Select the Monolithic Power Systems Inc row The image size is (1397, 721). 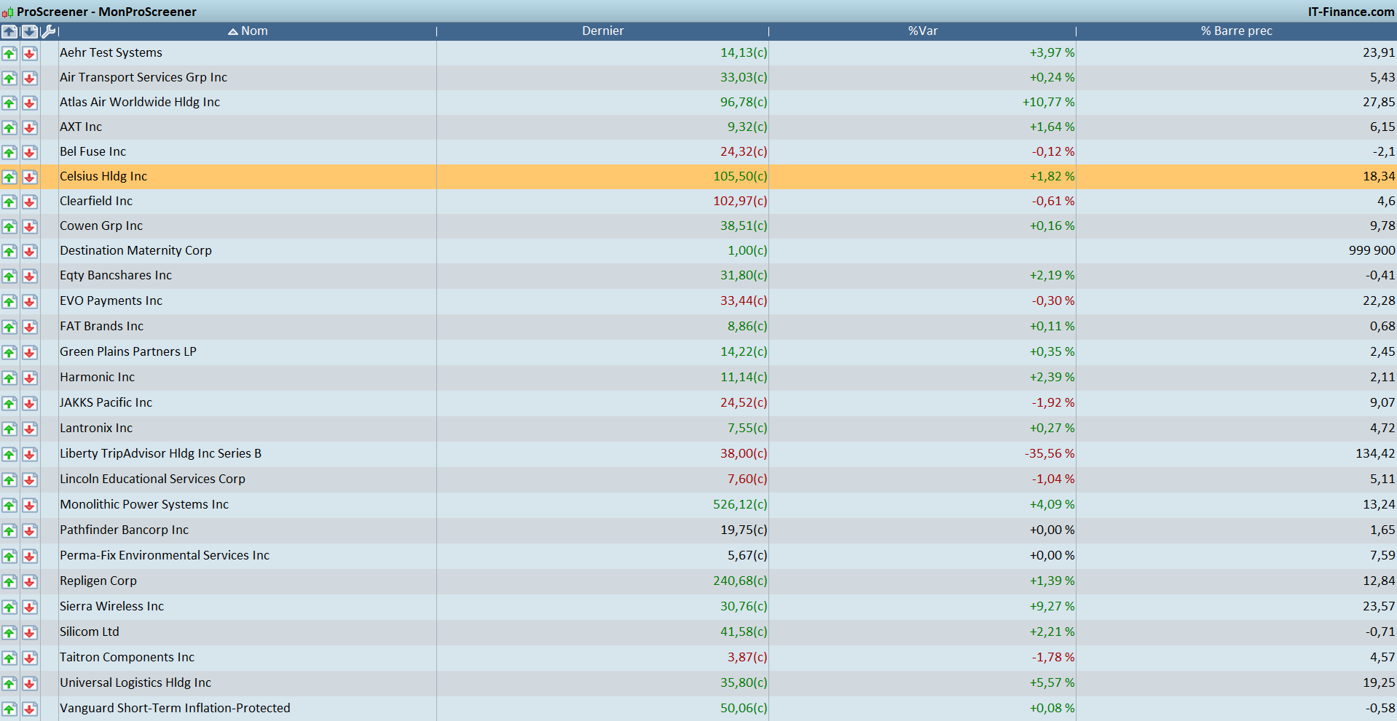click(x=144, y=504)
